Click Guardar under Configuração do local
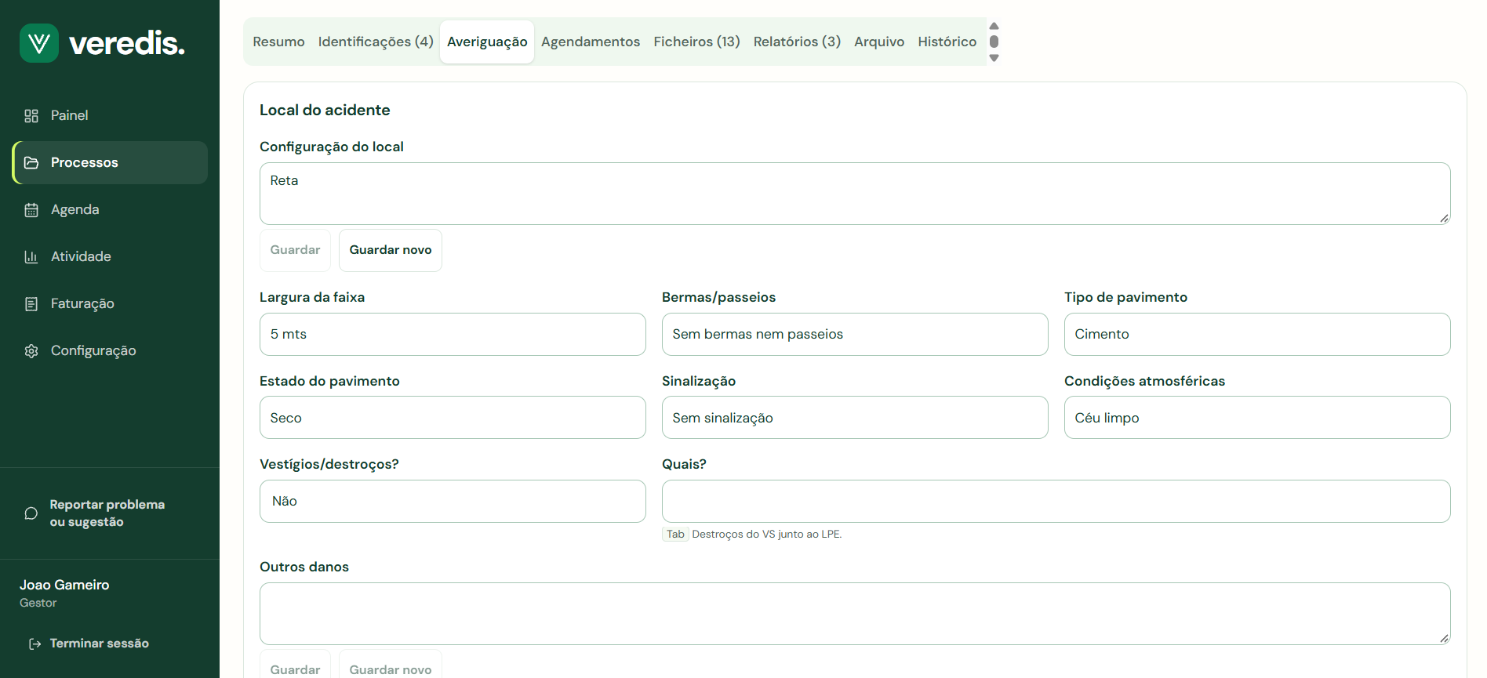This screenshot has height=678, width=1487. click(295, 250)
